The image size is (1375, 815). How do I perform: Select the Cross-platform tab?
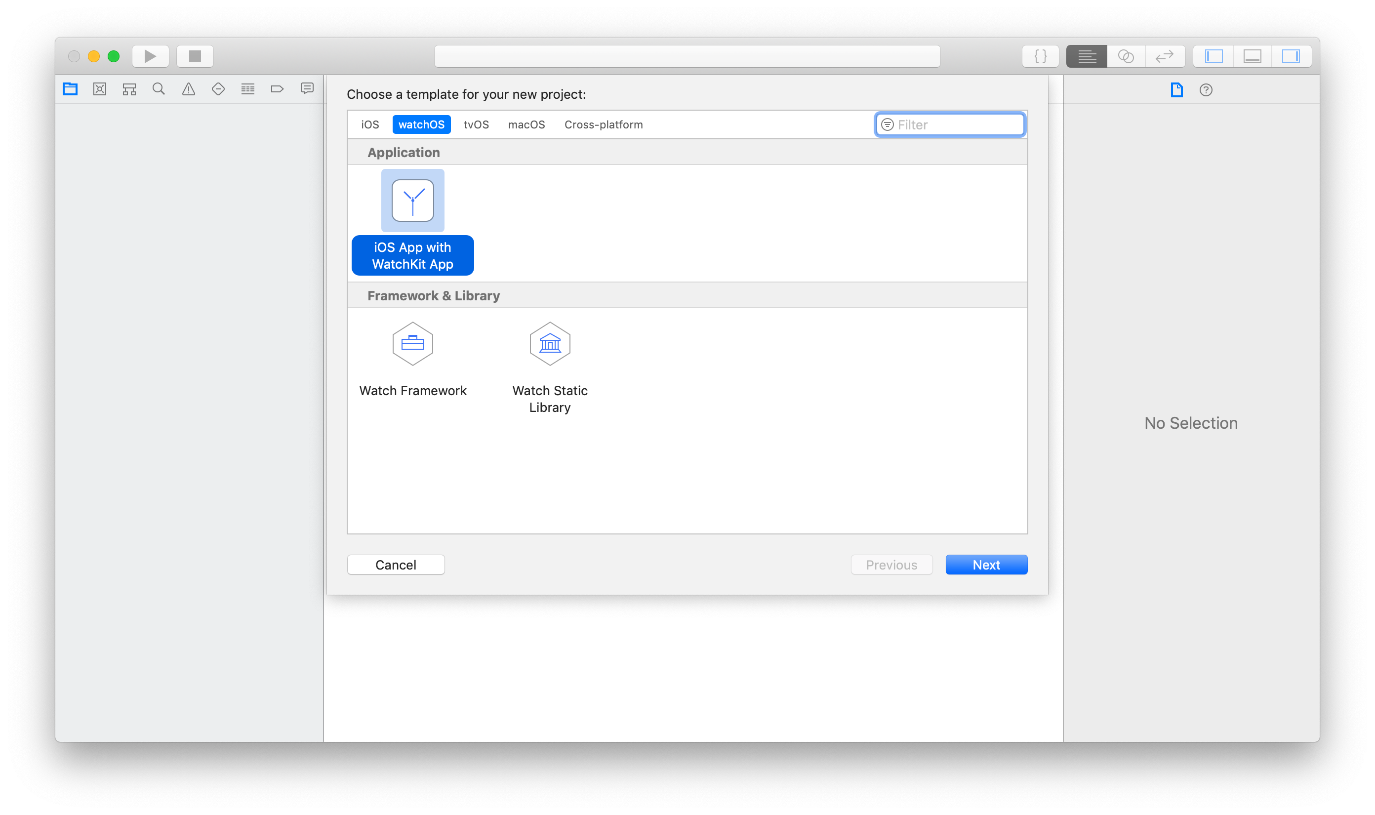[604, 124]
